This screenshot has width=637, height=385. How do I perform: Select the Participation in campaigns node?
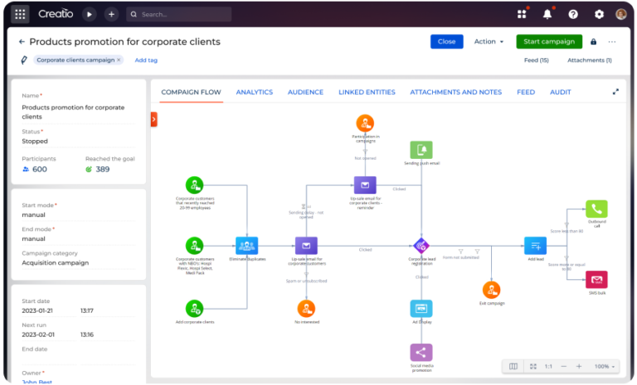pos(365,123)
